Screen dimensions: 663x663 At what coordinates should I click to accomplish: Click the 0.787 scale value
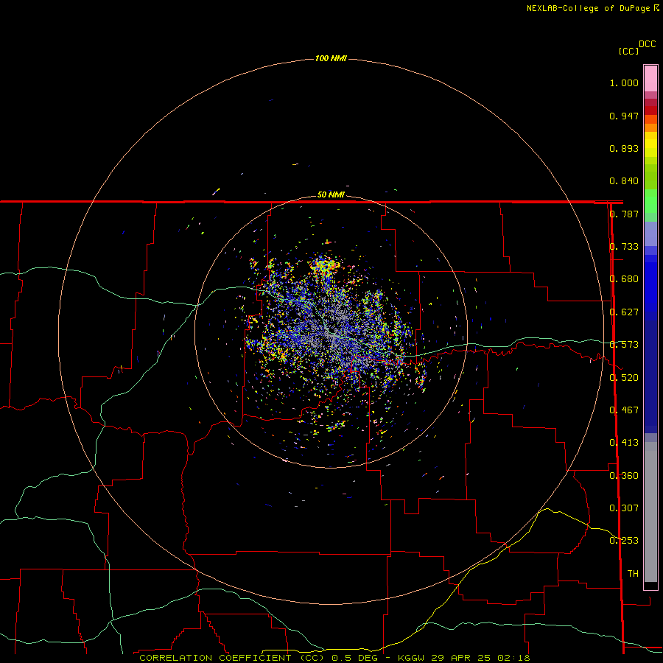point(624,214)
